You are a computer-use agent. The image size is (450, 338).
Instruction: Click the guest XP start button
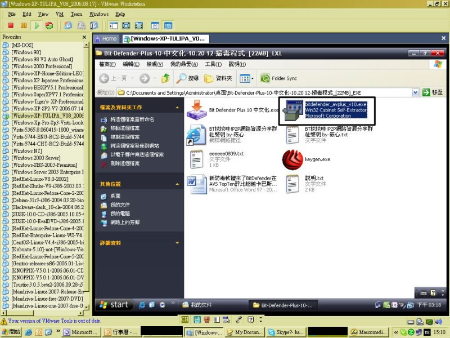coord(115,305)
